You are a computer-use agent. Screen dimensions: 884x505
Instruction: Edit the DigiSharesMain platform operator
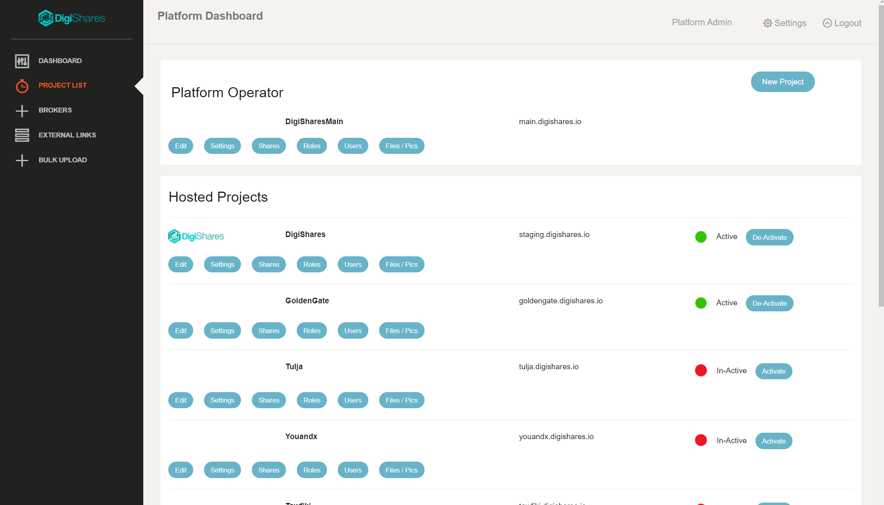pyautogui.click(x=181, y=146)
